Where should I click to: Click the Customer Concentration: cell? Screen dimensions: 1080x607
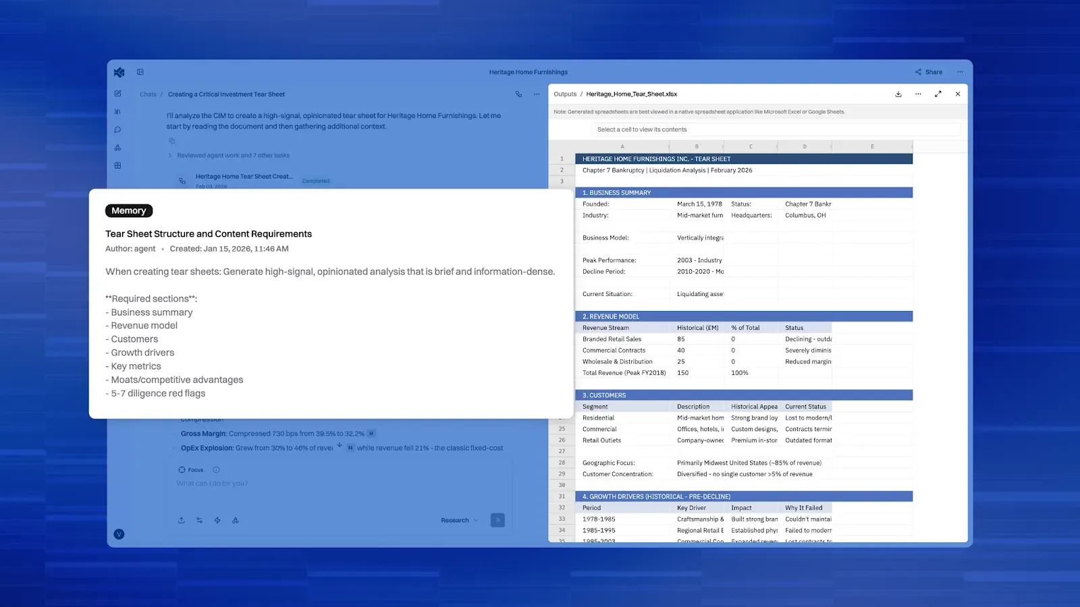pyautogui.click(x=622, y=474)
